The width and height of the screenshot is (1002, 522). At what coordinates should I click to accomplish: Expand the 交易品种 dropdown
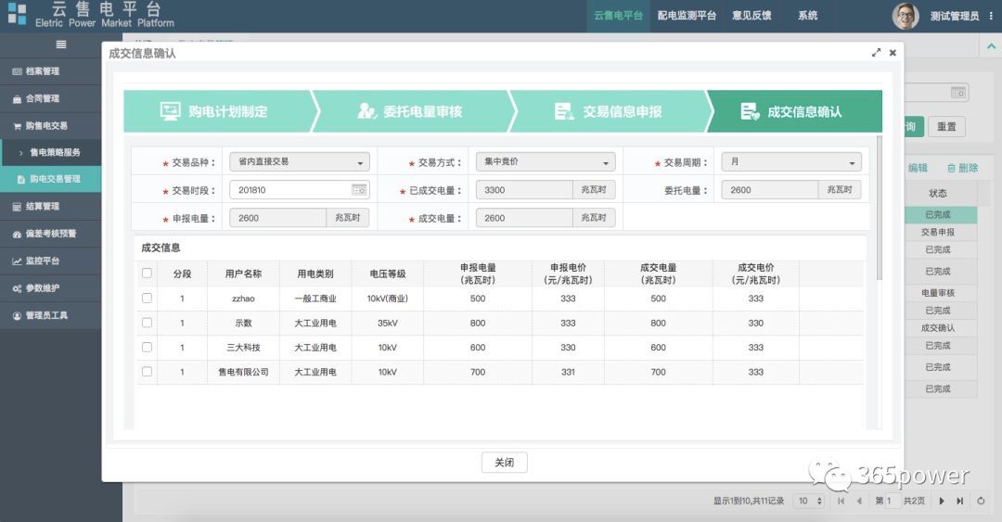[299, 162]
